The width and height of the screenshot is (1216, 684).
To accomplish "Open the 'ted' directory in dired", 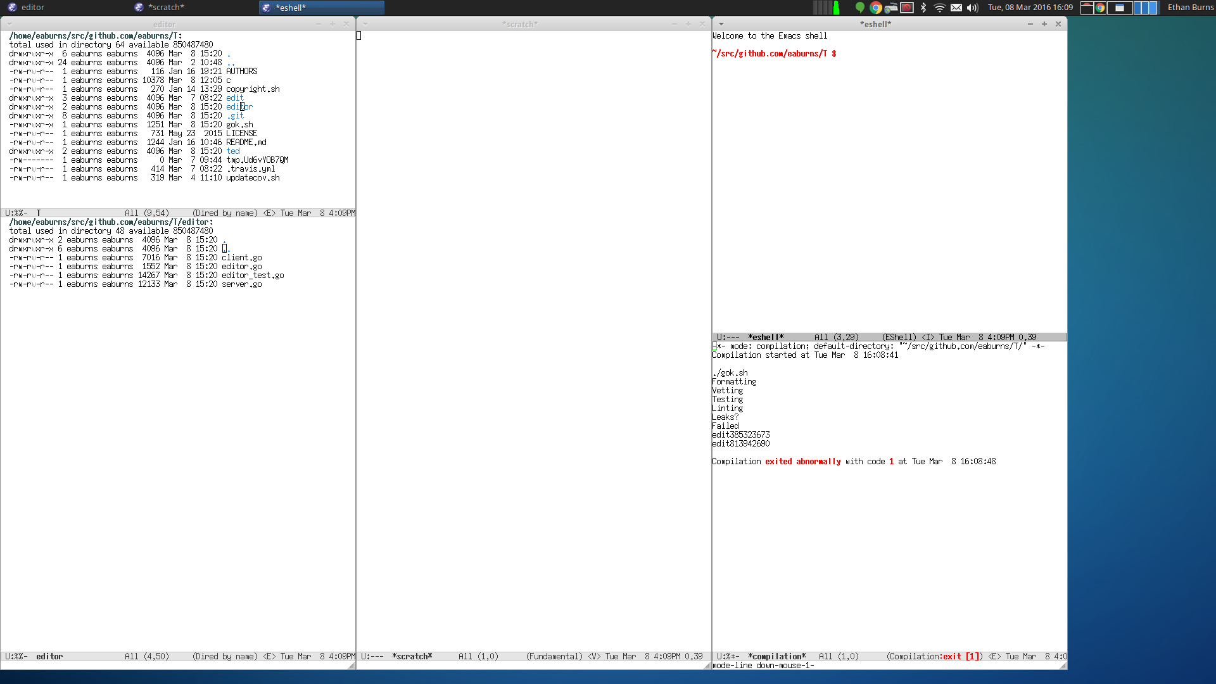I will pos(233,151).
